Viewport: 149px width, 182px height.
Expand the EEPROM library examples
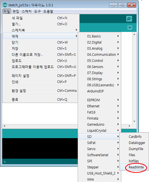click(x=100, y=100)
